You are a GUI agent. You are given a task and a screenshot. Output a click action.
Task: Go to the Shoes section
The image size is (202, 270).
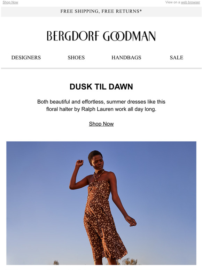click(x=76, y=58)
